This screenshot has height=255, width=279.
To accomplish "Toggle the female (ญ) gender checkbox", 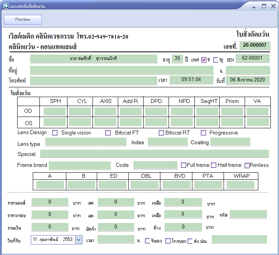I will click(x=216, y=60).
